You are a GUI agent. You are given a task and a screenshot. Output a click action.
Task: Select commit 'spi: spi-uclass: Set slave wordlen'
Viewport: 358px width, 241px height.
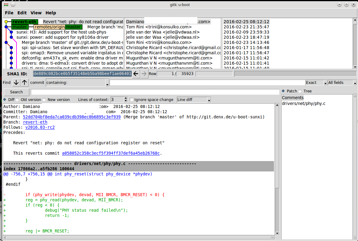pyautogui.click(x=72, y=48)
